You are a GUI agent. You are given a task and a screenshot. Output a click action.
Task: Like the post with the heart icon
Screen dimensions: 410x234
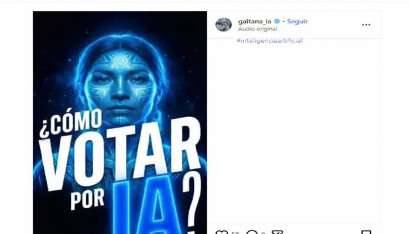[x=221, y=232]
